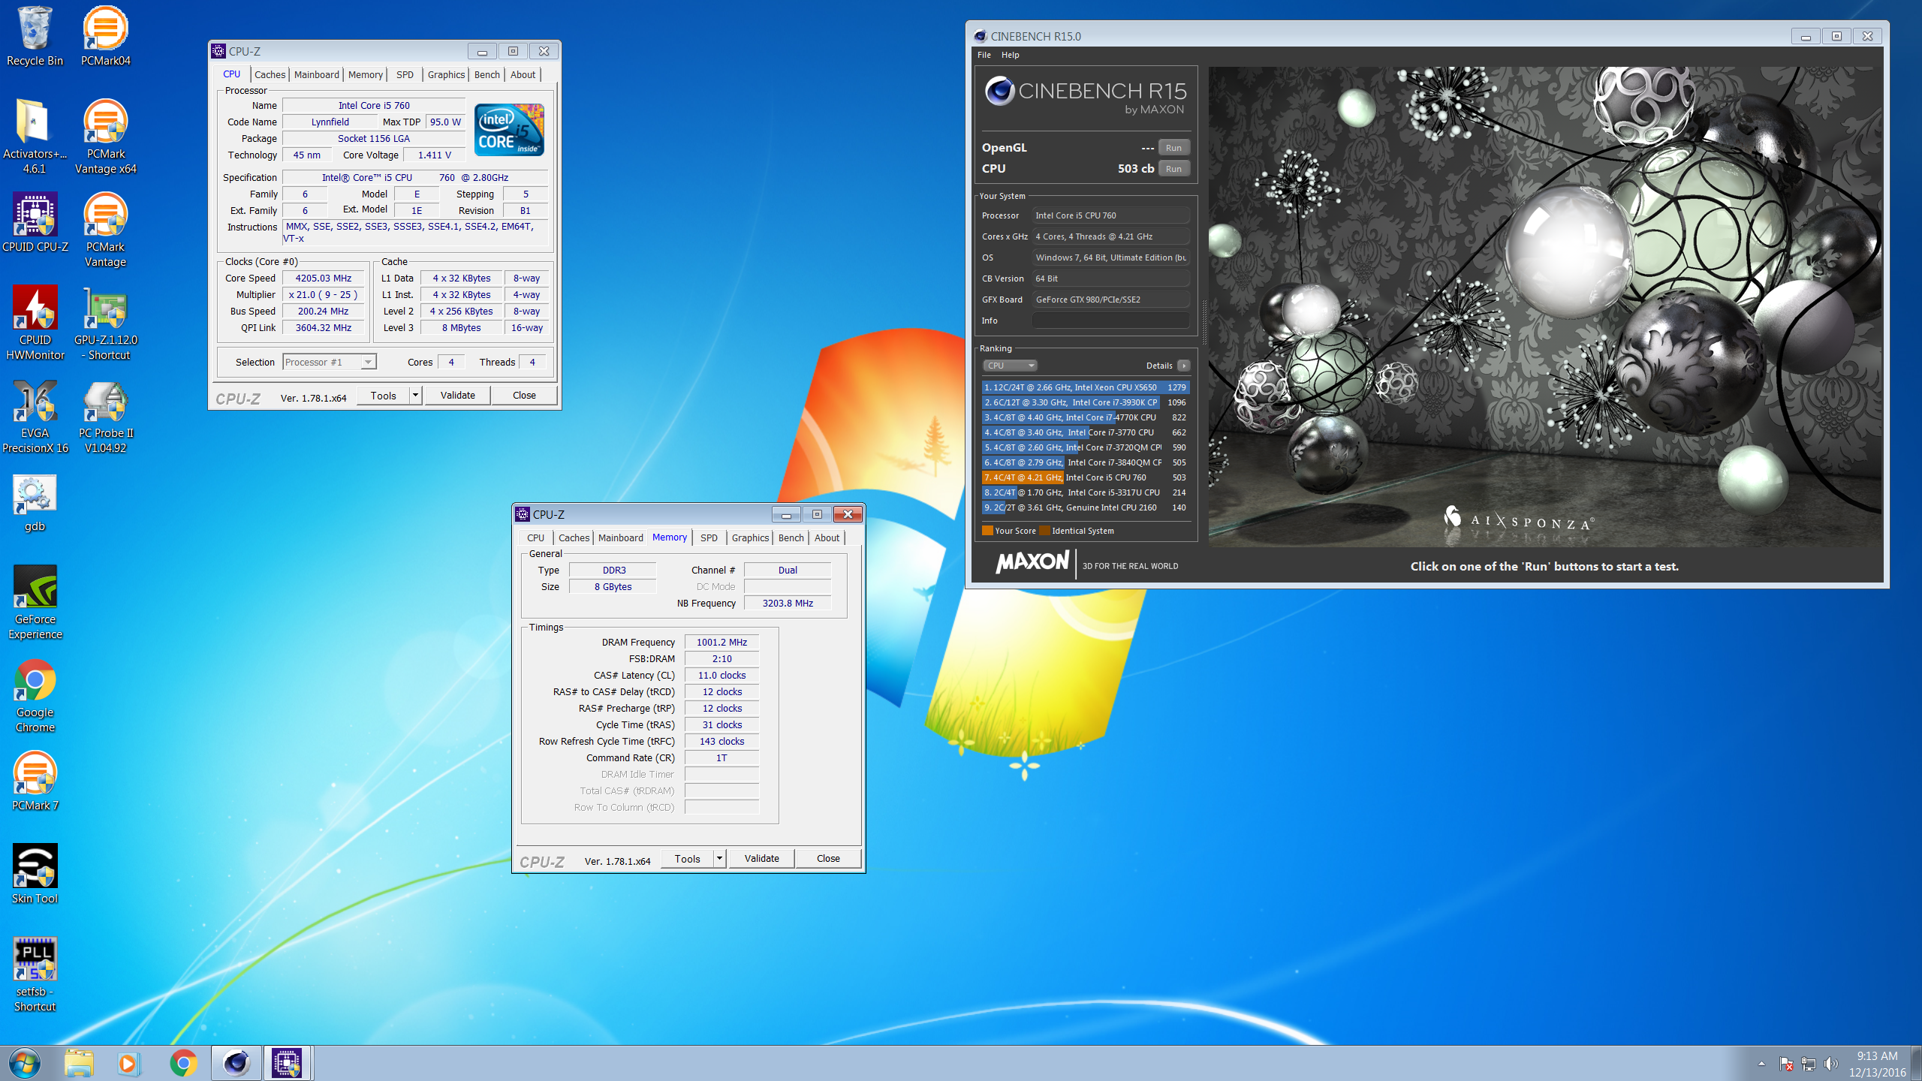Click the DRAM Frequency value 1001.2 MHz
The width and height of the screenshot is (1922, 1081).
(722, 642)
